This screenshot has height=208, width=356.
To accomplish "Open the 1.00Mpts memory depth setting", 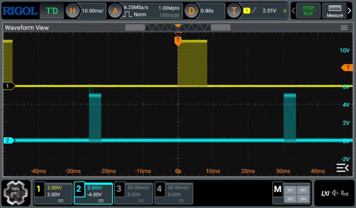I will pyautogui.click(x=169, y=8).
